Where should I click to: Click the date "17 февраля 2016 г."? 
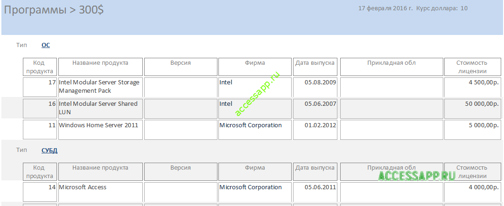click(385, 8)
